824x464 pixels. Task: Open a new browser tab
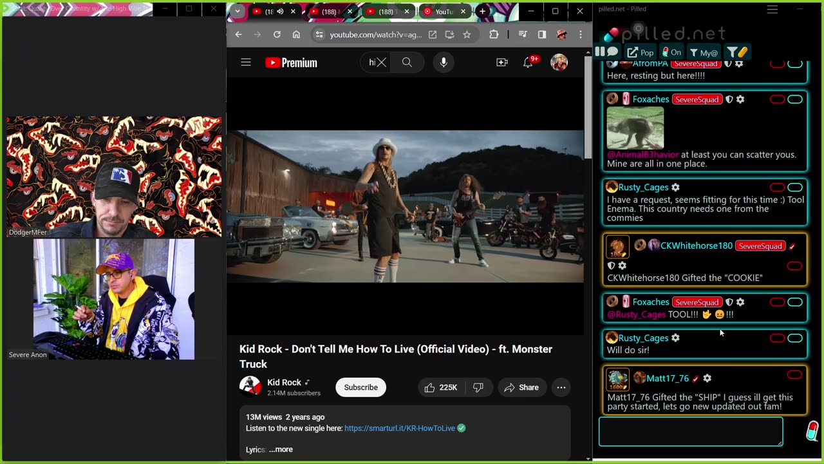tap(482, 12)
